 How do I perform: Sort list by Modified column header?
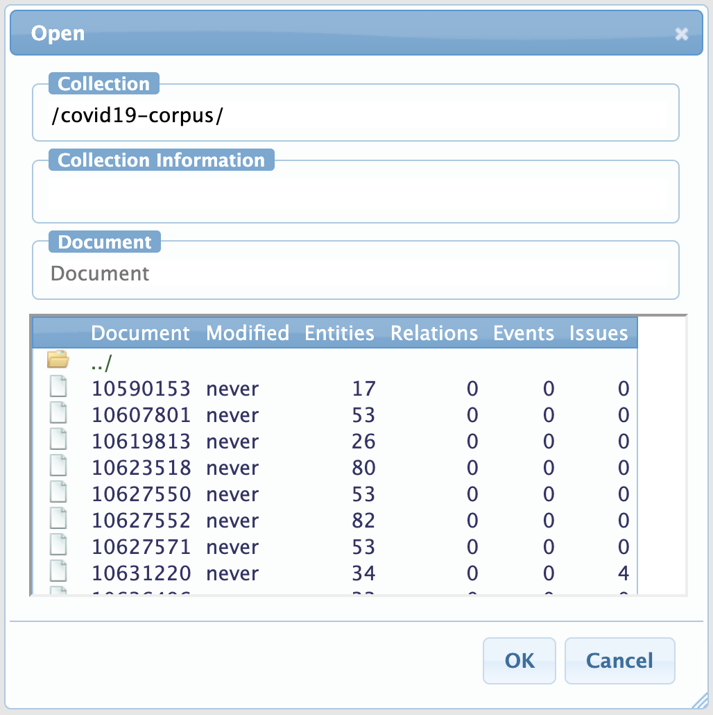(247, 333)
